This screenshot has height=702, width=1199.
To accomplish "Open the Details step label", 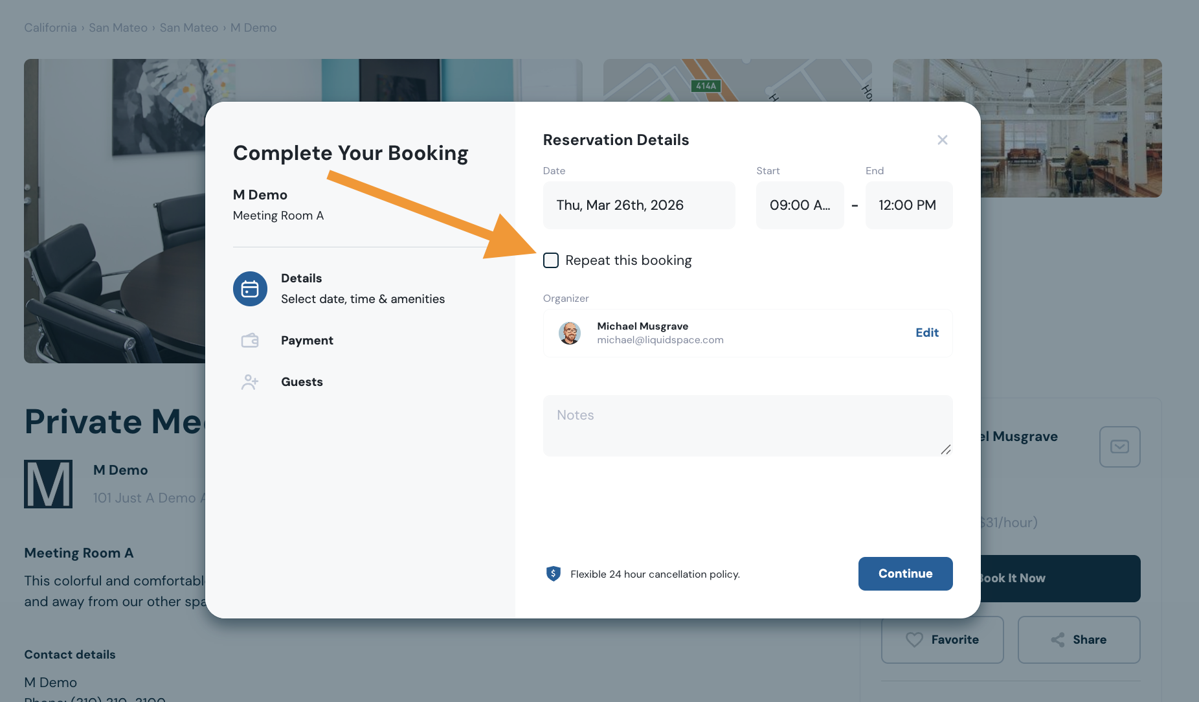I will click(301, 278).
